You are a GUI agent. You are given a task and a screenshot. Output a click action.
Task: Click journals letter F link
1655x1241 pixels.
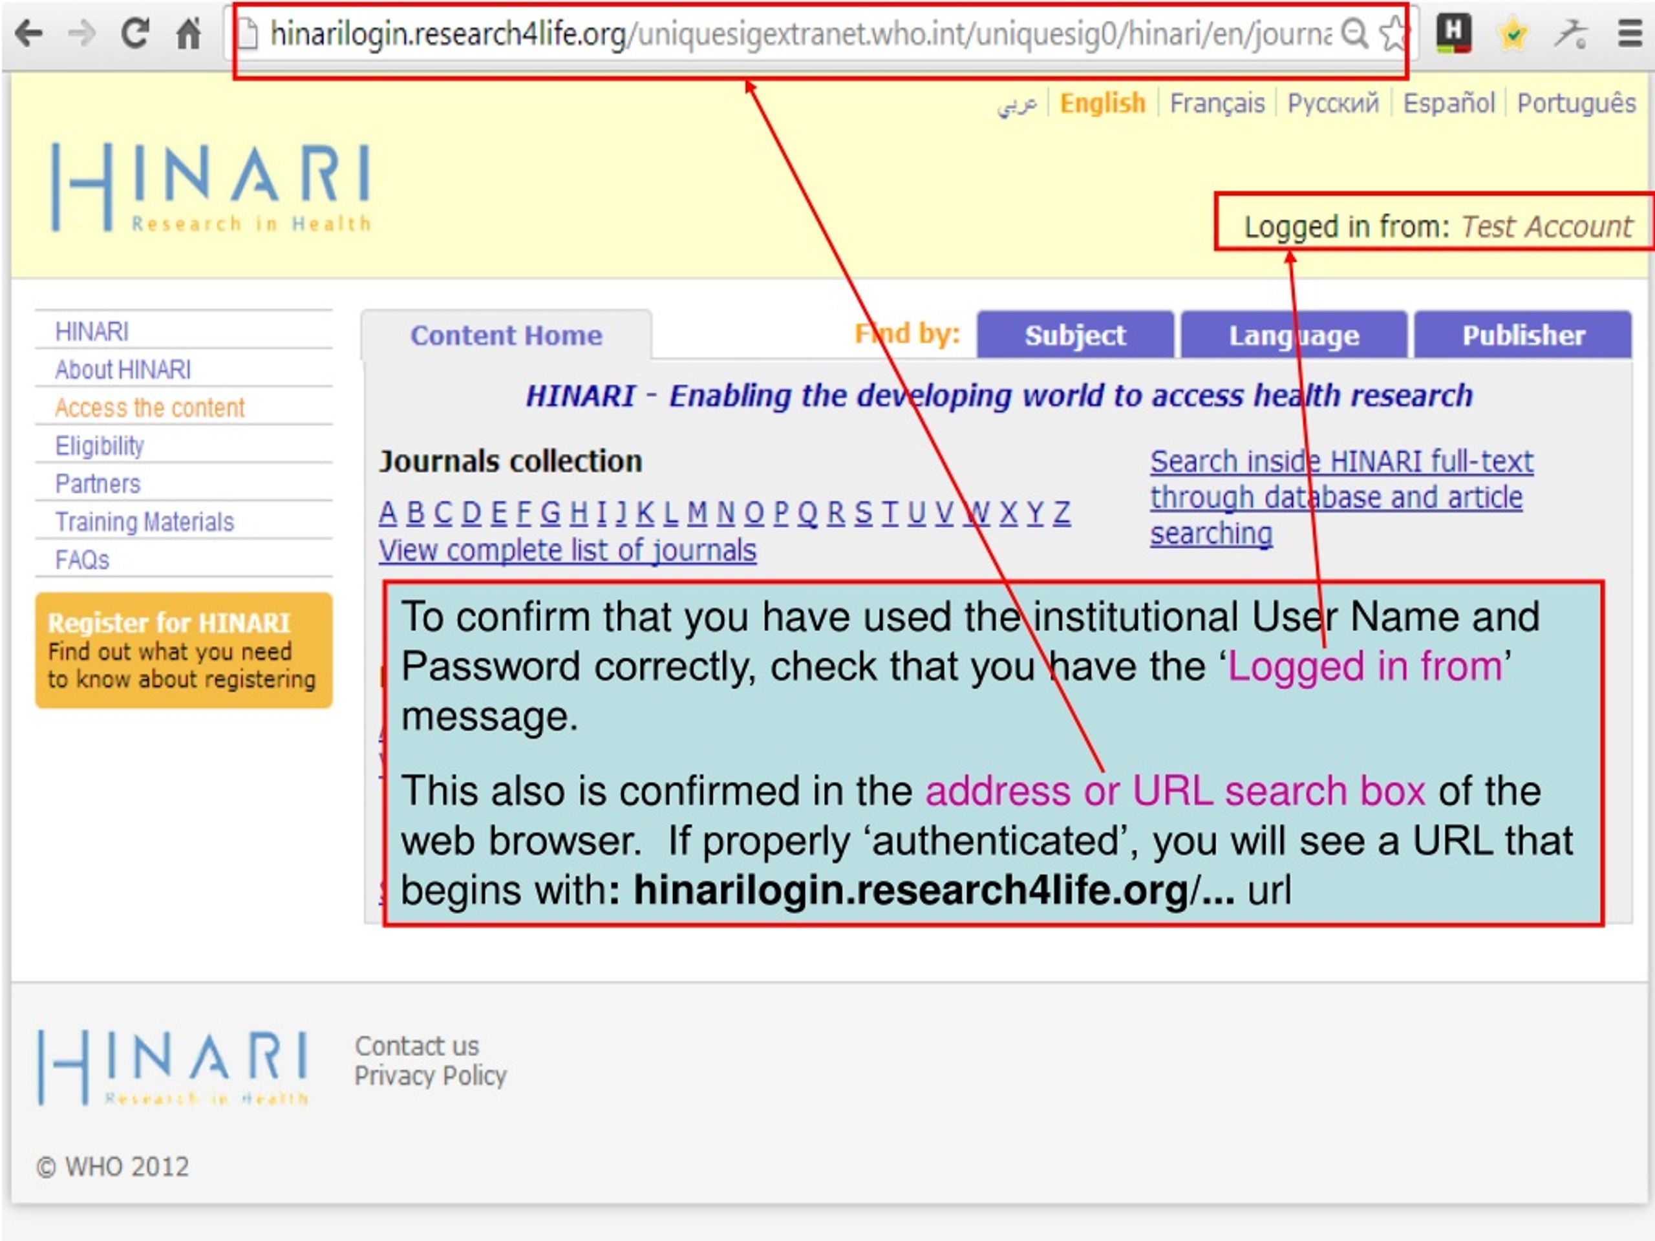524,513
